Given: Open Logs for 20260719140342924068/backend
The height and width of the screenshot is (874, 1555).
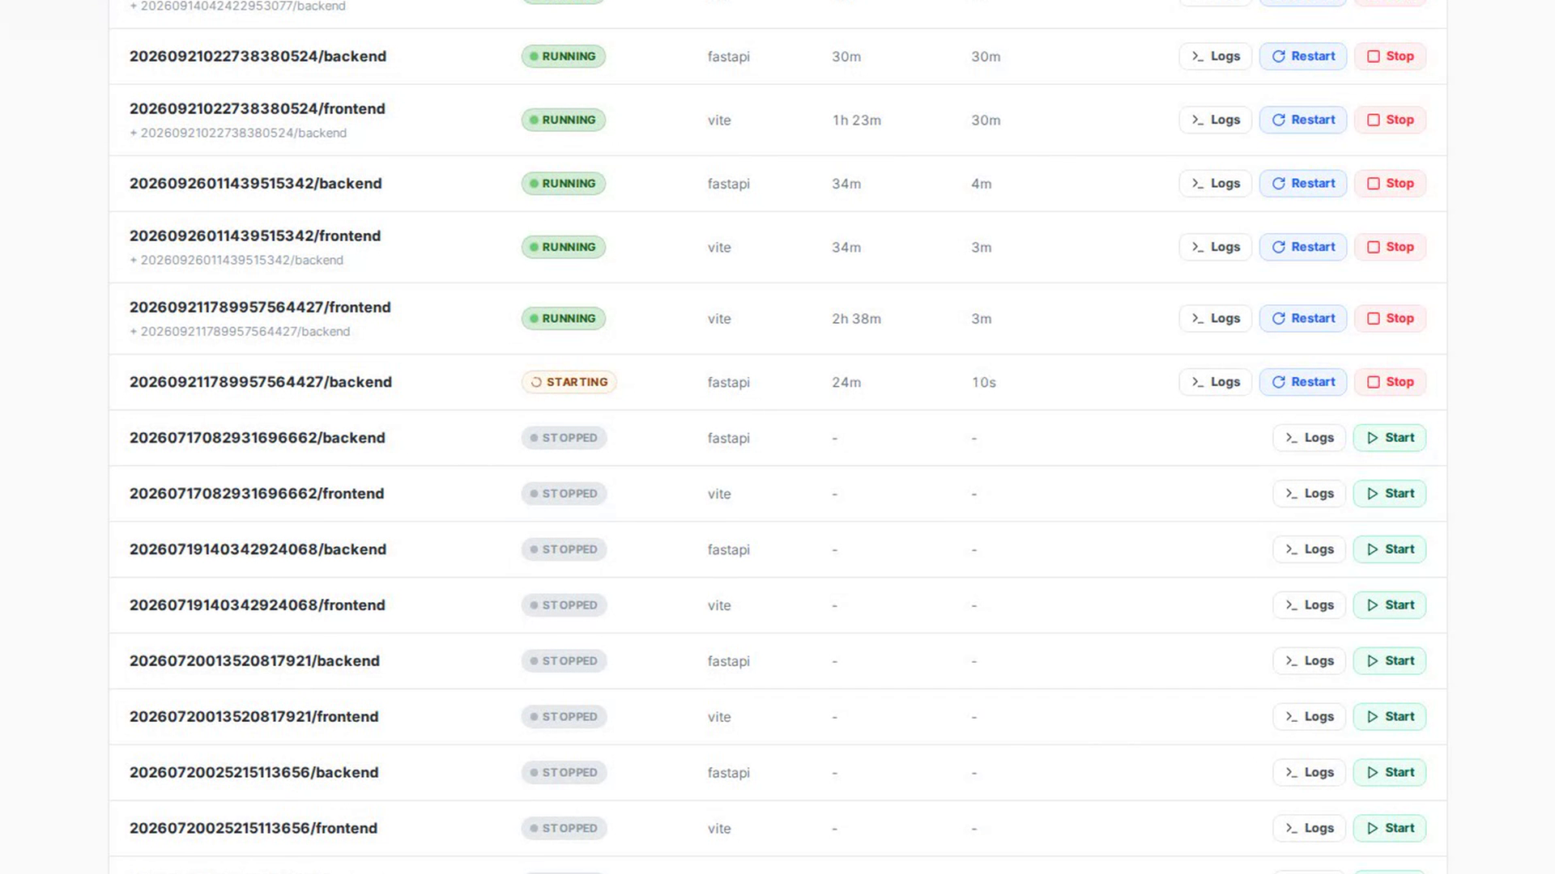Looking at the screenshot, I should click(1309, 549).
